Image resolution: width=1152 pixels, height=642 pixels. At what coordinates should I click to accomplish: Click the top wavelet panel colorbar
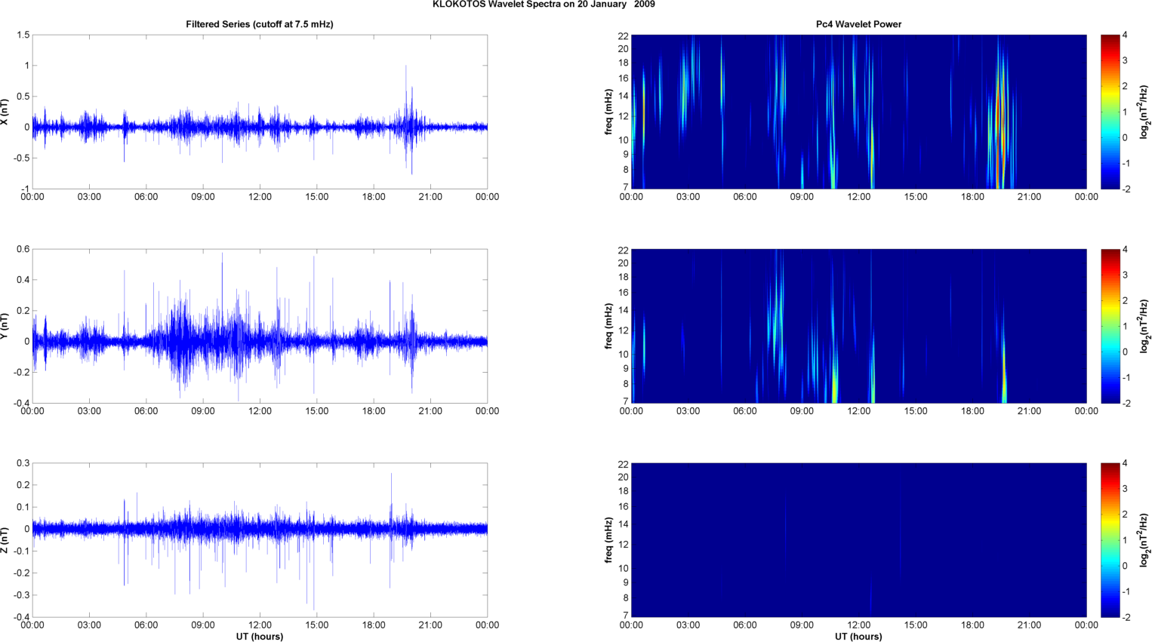coord(1109,112)
